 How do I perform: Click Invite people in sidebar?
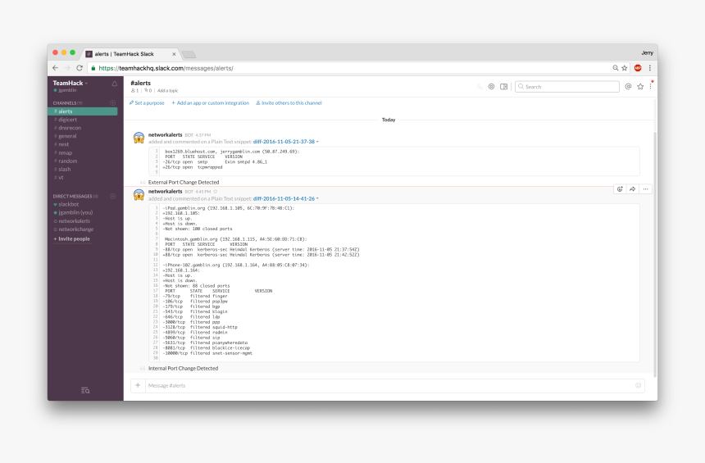(x=72, y=238)
